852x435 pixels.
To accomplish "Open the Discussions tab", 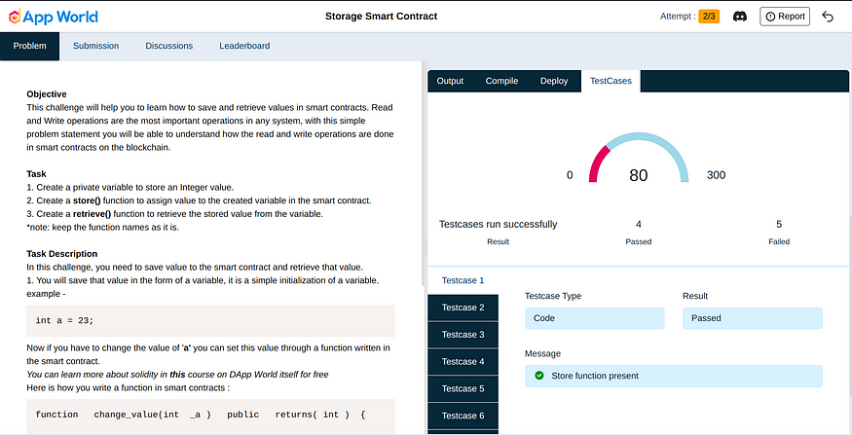I will tap(169, 46).
